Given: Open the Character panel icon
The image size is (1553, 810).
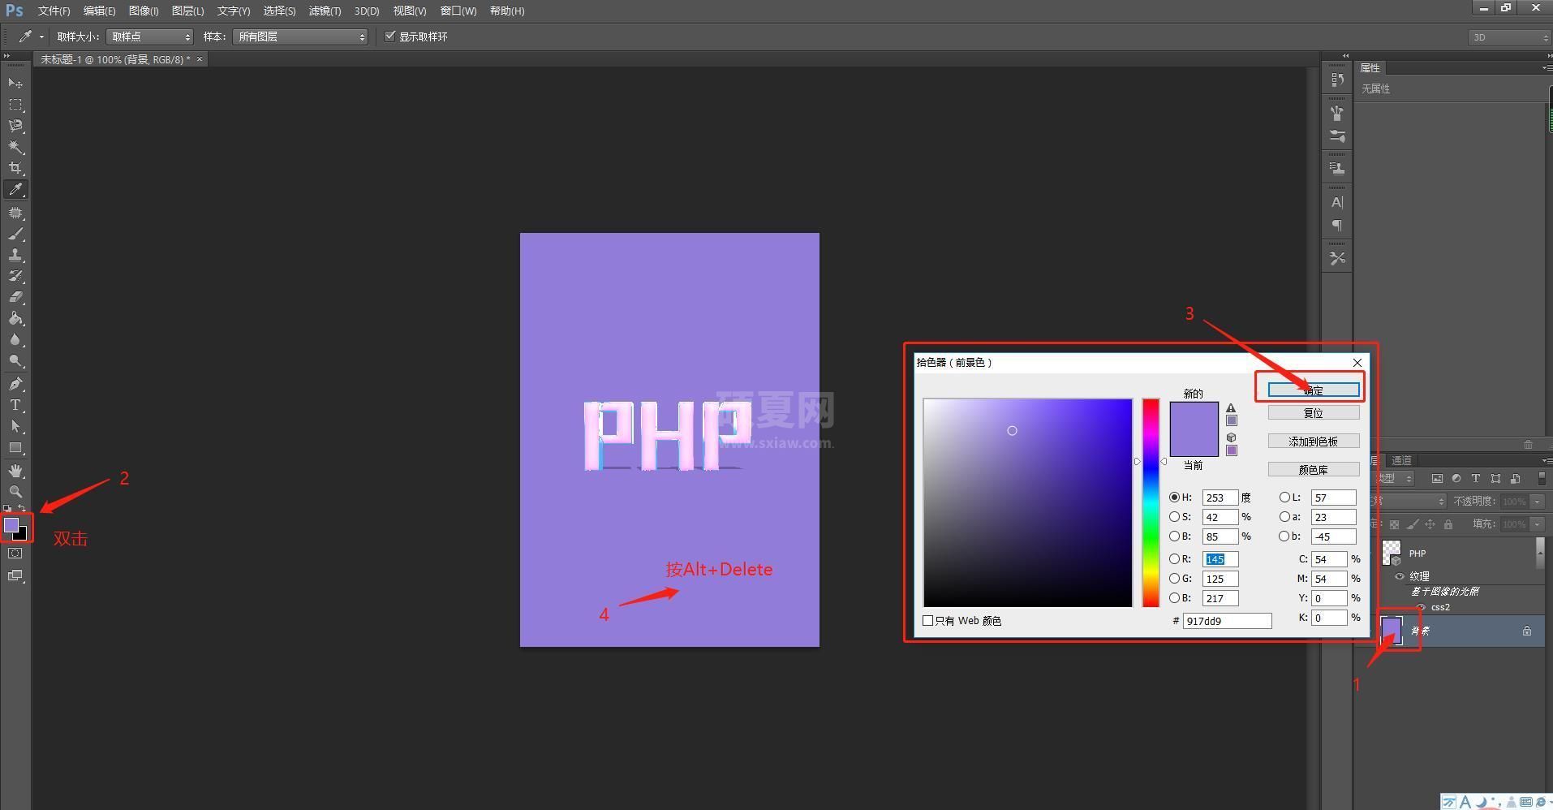Looking at the screenshot, I should tap(1337, 202).
